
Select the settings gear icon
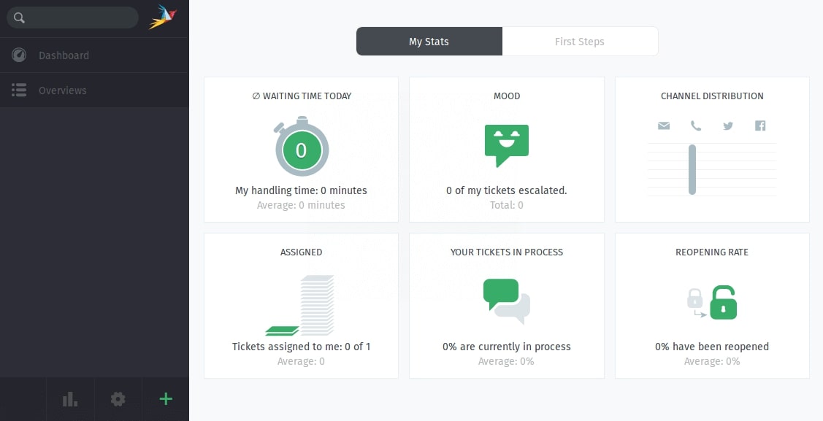tap(118, 399)
